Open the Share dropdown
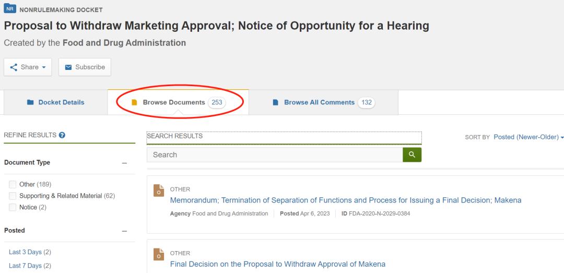The width and height of the screenshot is (564, 273). tap(28, 67)
